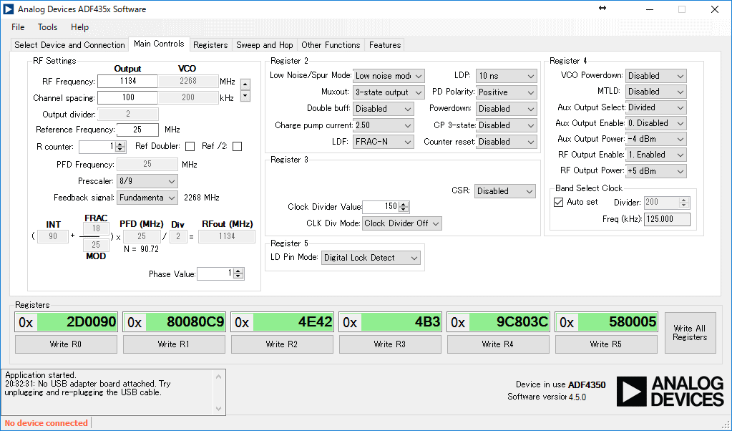Open the LDP dropdown
732x431 pixels.
pos(507,76)
